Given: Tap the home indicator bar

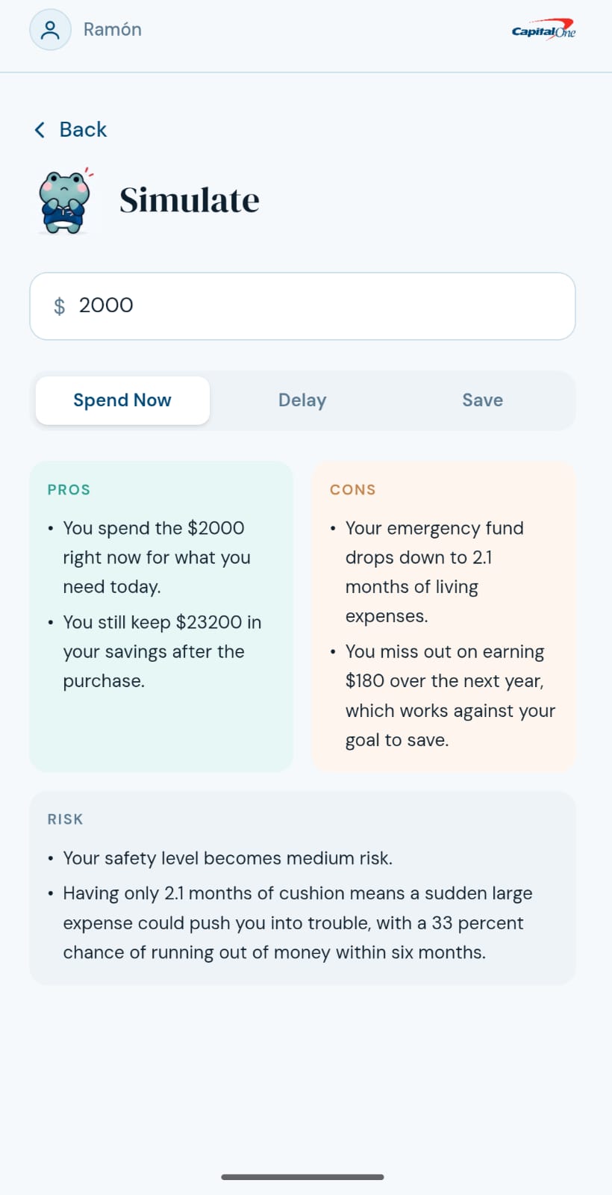Looking at the screenshot, I should pos(302,1177).
